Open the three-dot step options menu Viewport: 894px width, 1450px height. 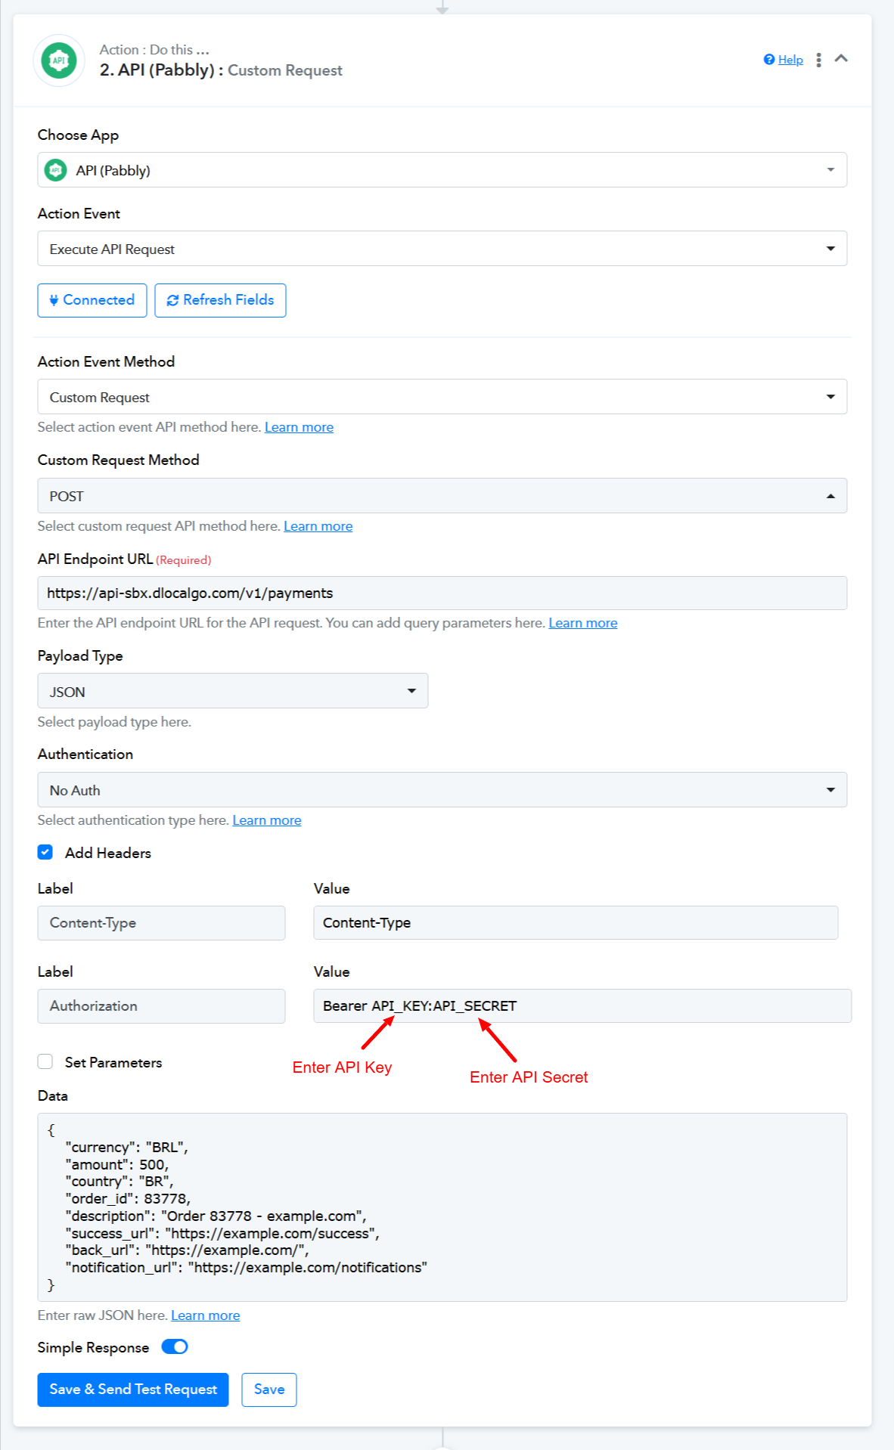(x=818, y=60)
